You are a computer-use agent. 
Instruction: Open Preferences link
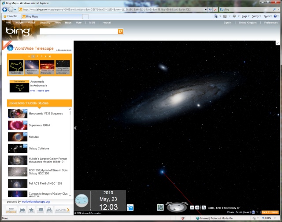click(x=271, y=22)
